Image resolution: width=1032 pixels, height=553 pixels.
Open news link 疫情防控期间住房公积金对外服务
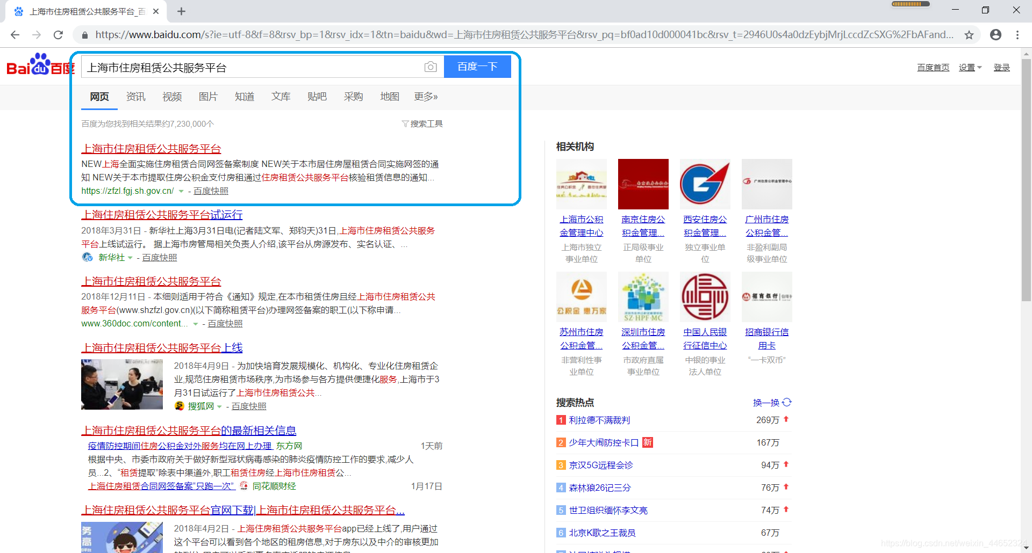180,446
